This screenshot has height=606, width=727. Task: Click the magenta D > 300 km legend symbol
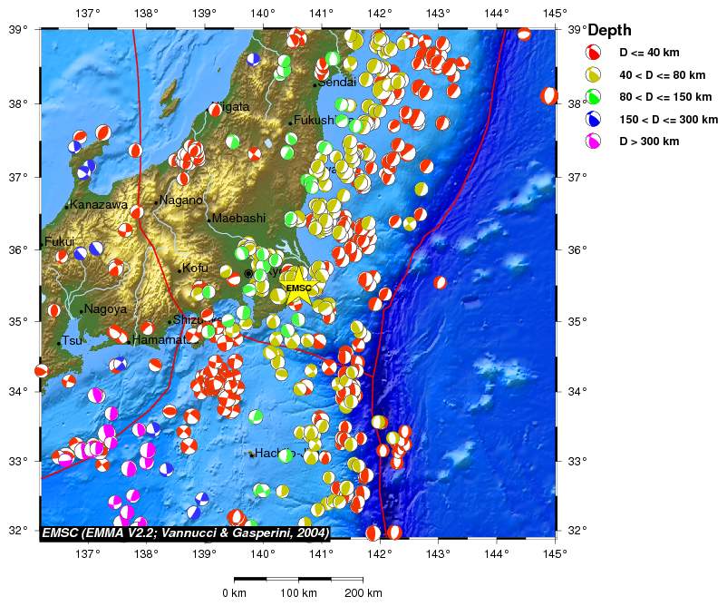(x=594, y=142)
